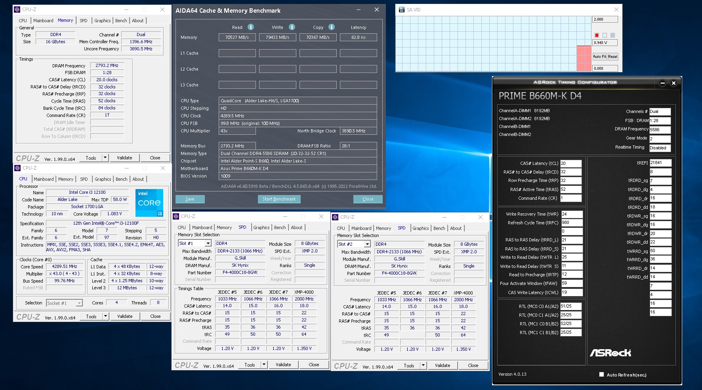Open the Mainboard tab in the Slot #2 CPU-Z window
Viewport: 702px width, 390px height.
click(x=361, y=228)
